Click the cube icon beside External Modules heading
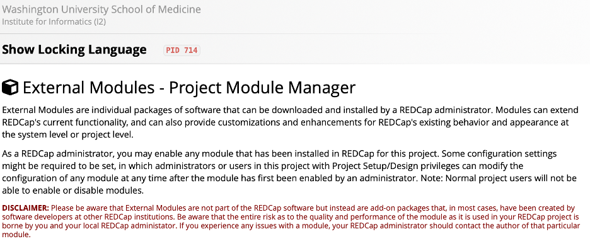590x246 pixels. [10, 88]
